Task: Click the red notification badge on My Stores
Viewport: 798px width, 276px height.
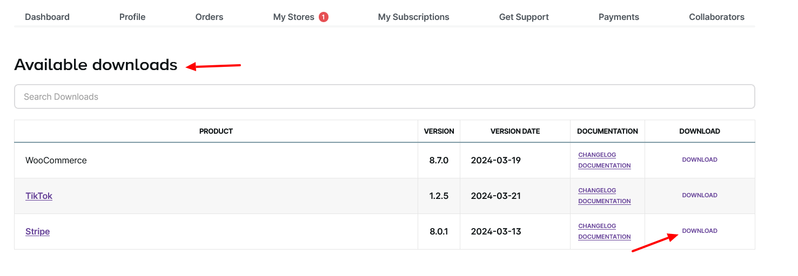Action: 324,17
